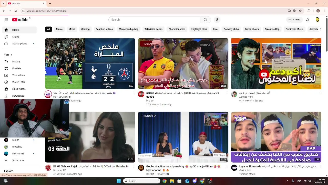Select the Music filter chip
328x185 pixels.
(59, 29)
